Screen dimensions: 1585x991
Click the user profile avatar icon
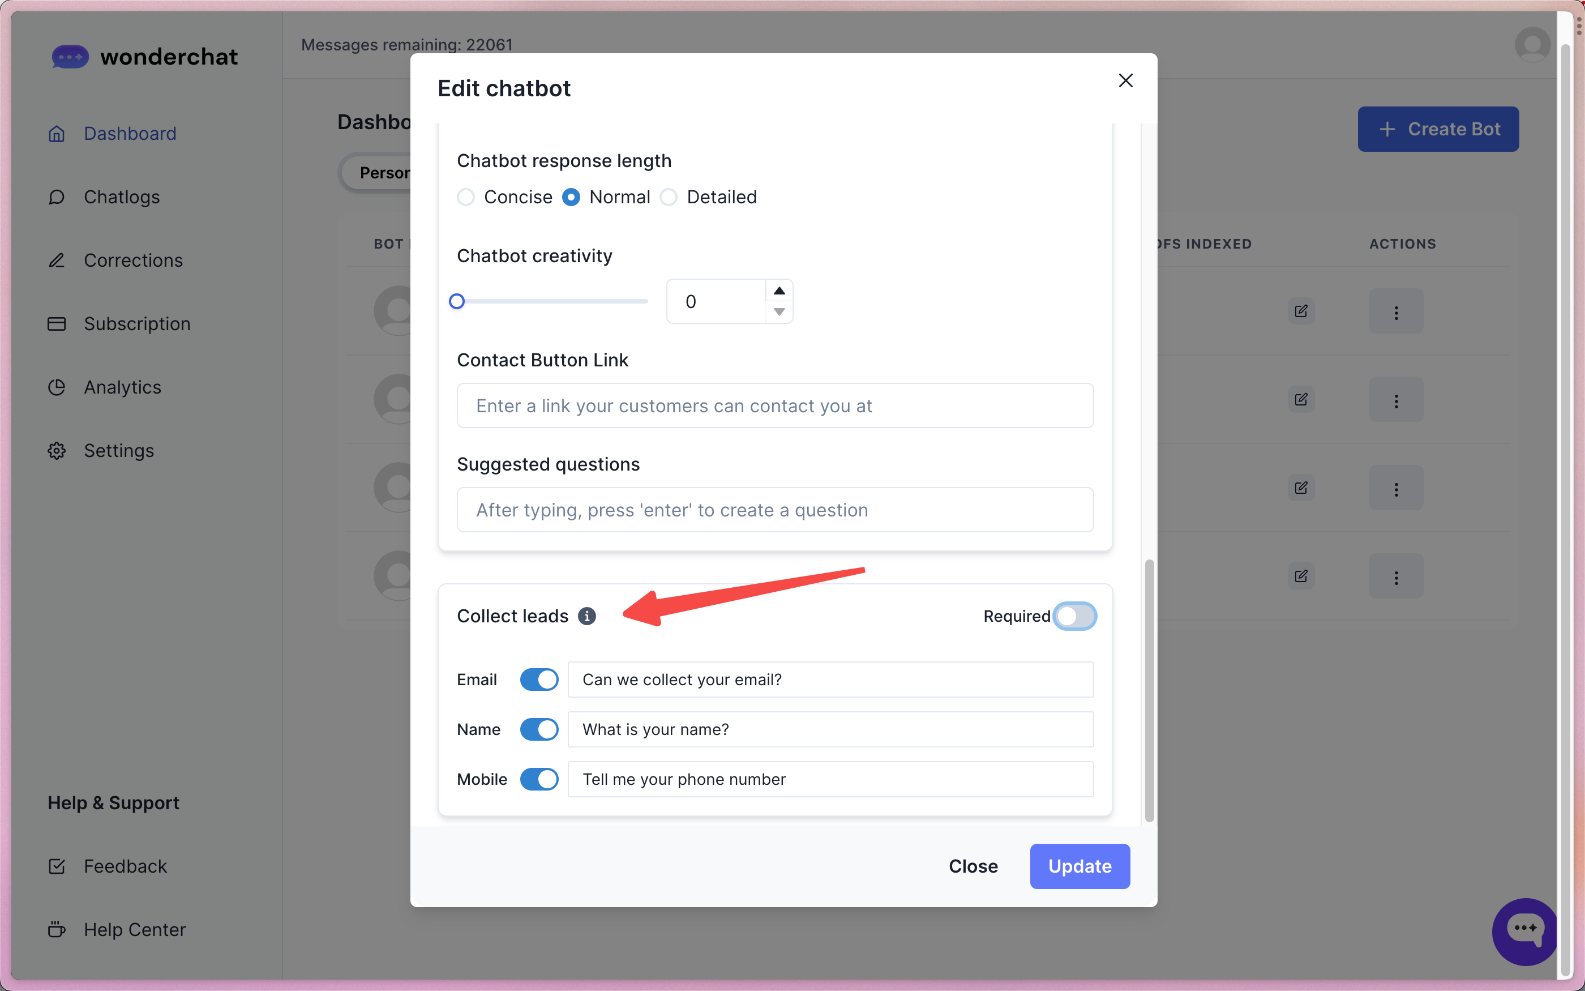pyautogui.click(x=1532, y=45)
